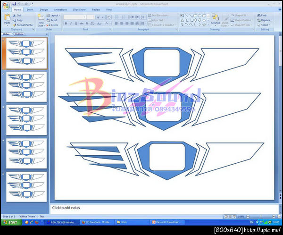The image size is (283, 235).
Task: Apply bullet list
Action: (117, 17)
